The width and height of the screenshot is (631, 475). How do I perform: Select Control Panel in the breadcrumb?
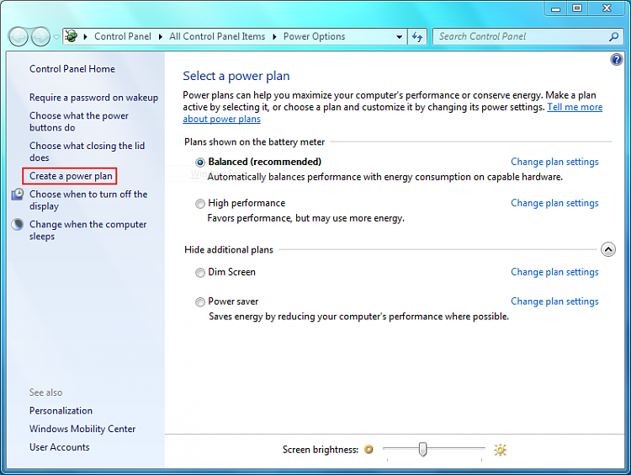point(123,36)
